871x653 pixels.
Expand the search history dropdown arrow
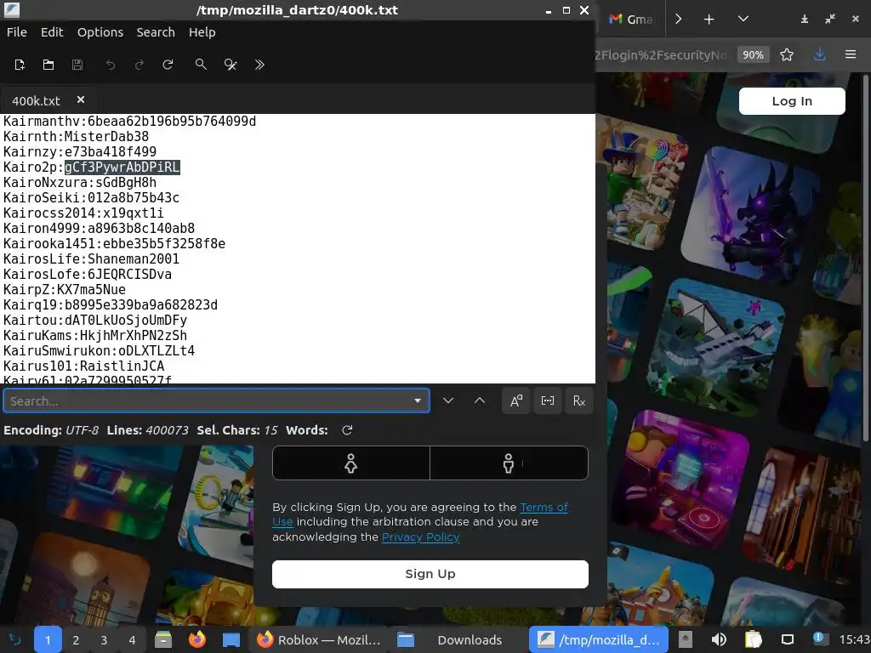(x=417, y=401)
